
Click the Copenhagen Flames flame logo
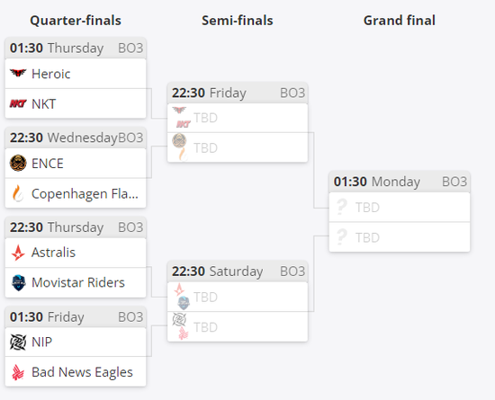point(18,193)
